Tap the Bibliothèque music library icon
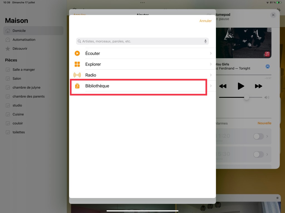The height and width of the screenshot is (213, 285). pyautogui.click(x=77, y=86)
